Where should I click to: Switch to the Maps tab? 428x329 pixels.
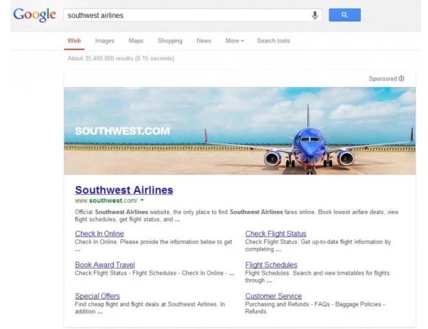136,40
